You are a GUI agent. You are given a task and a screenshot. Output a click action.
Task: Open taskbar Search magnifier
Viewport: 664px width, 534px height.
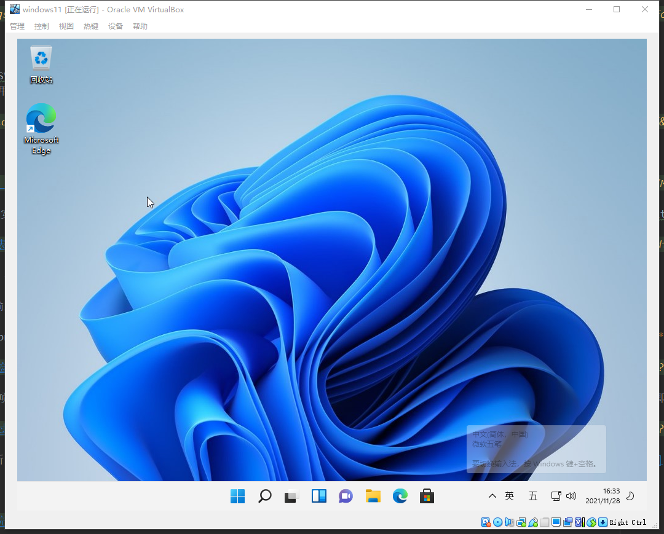click(x=264, y=496)
